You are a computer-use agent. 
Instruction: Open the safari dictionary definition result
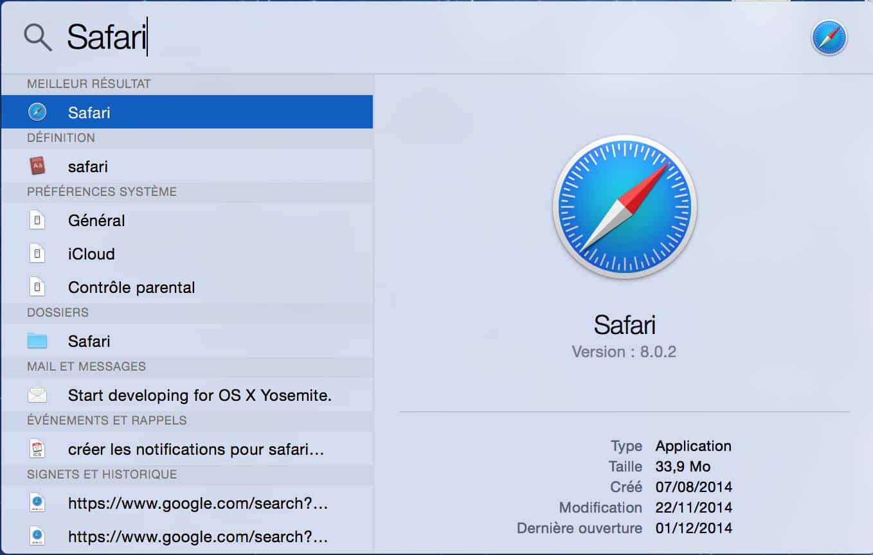[x=187, y=166]
